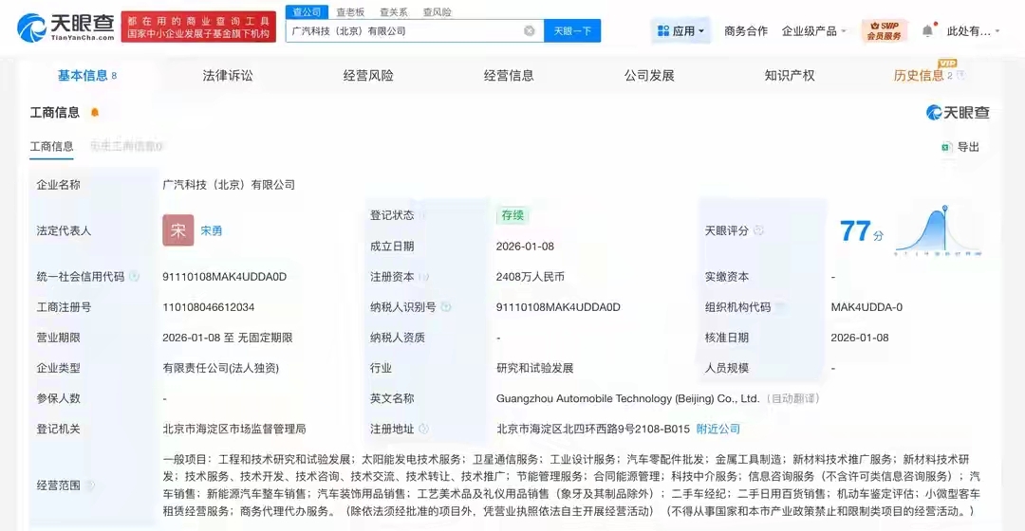The height and width of the screenshot is (531, 1025).
Task: Click the help icon beside 纳税人识别号
Action: 446,307
